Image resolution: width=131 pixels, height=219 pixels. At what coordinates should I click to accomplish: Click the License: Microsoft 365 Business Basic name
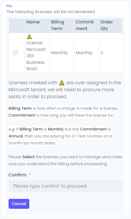[36, 55]
